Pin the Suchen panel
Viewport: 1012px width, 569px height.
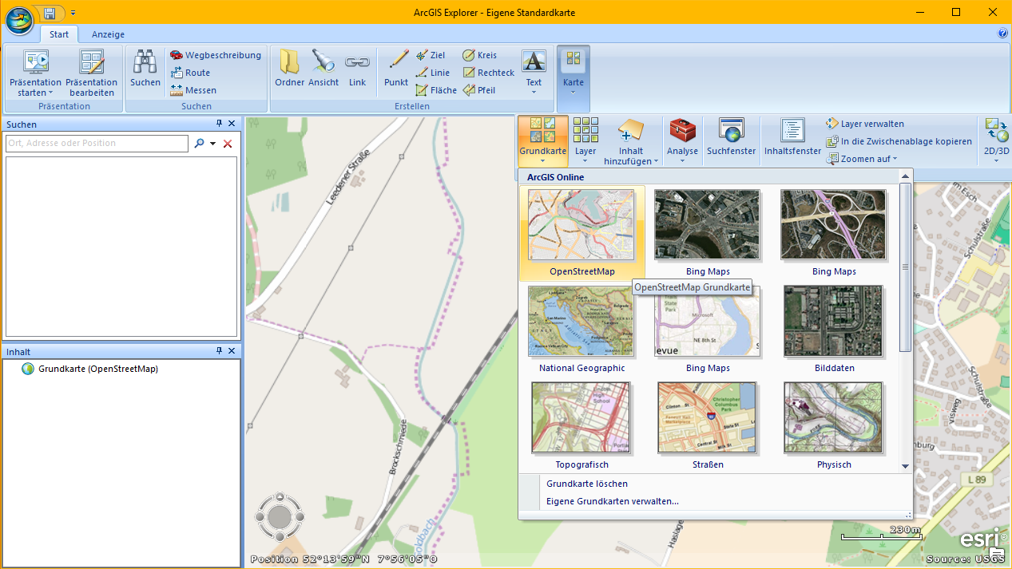[x=219, y=124]
